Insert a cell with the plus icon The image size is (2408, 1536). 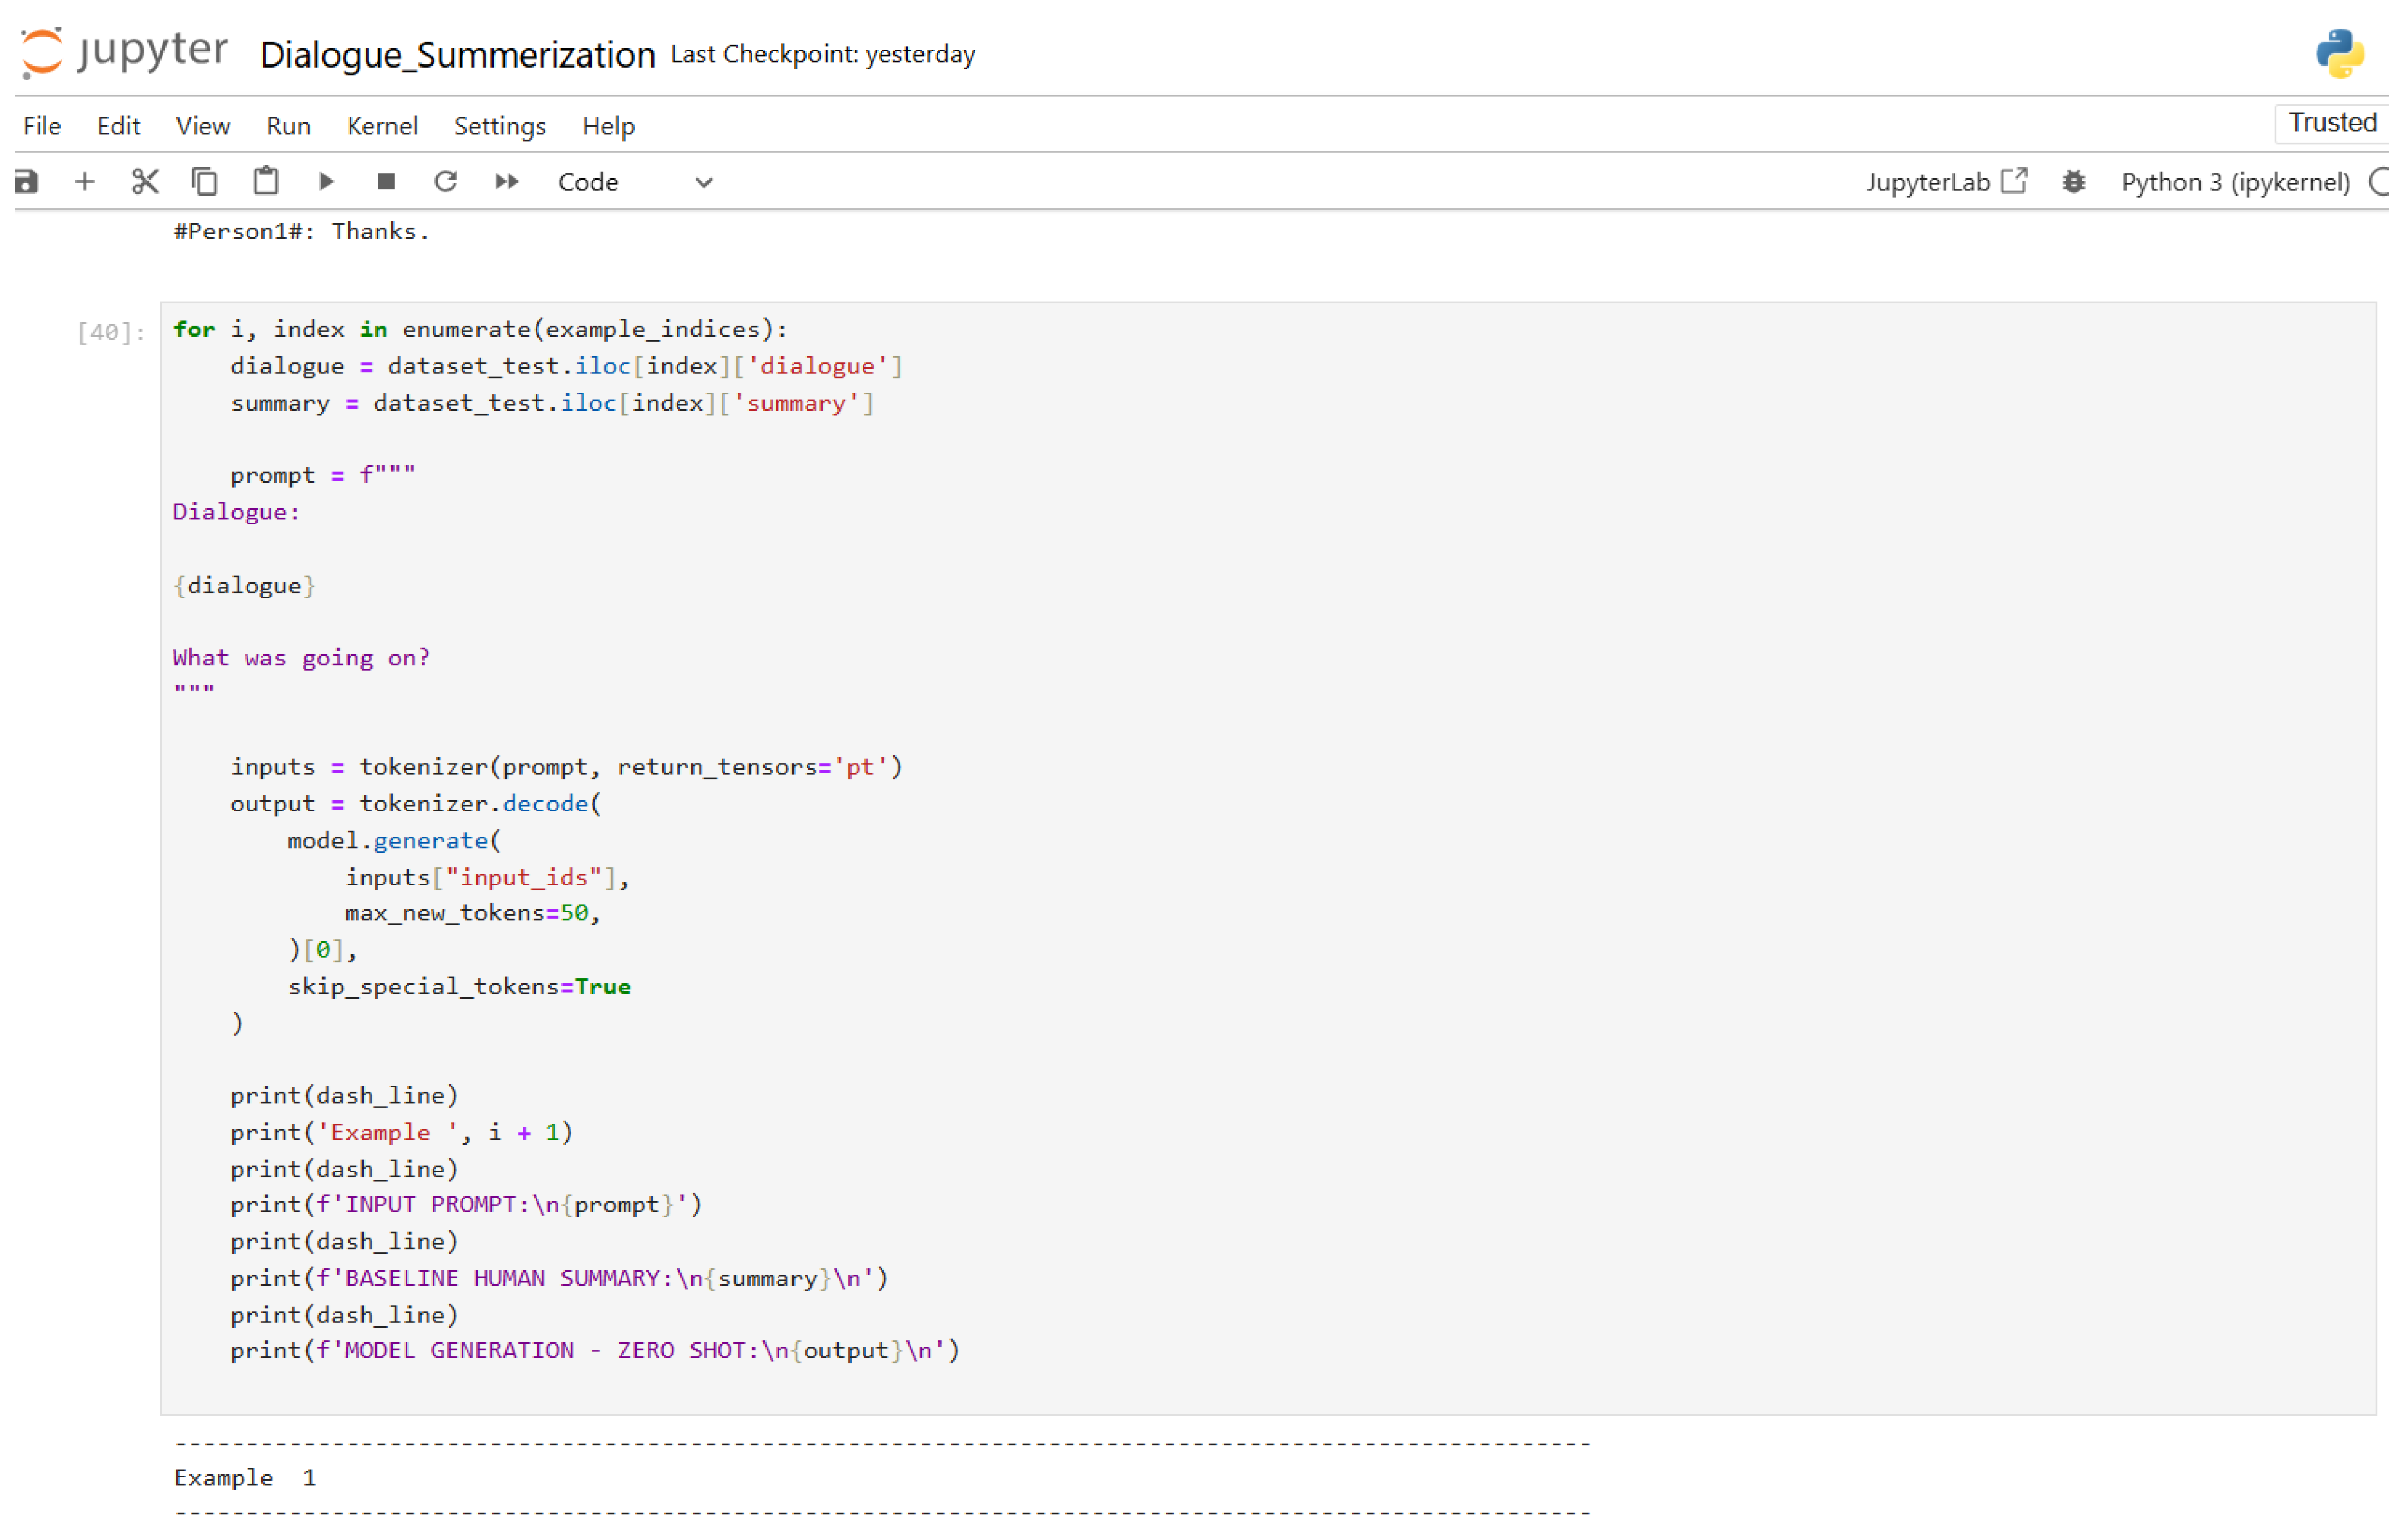click(85, 182)
